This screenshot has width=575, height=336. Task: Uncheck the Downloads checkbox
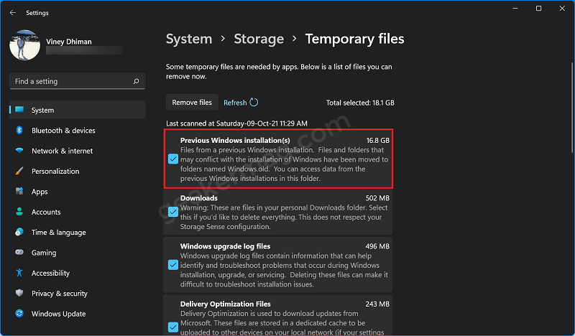pos(173,212)
